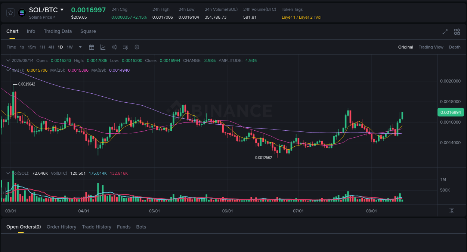Select the 1W candle interval
Screen dimensions: 467x252
(69, 47)
